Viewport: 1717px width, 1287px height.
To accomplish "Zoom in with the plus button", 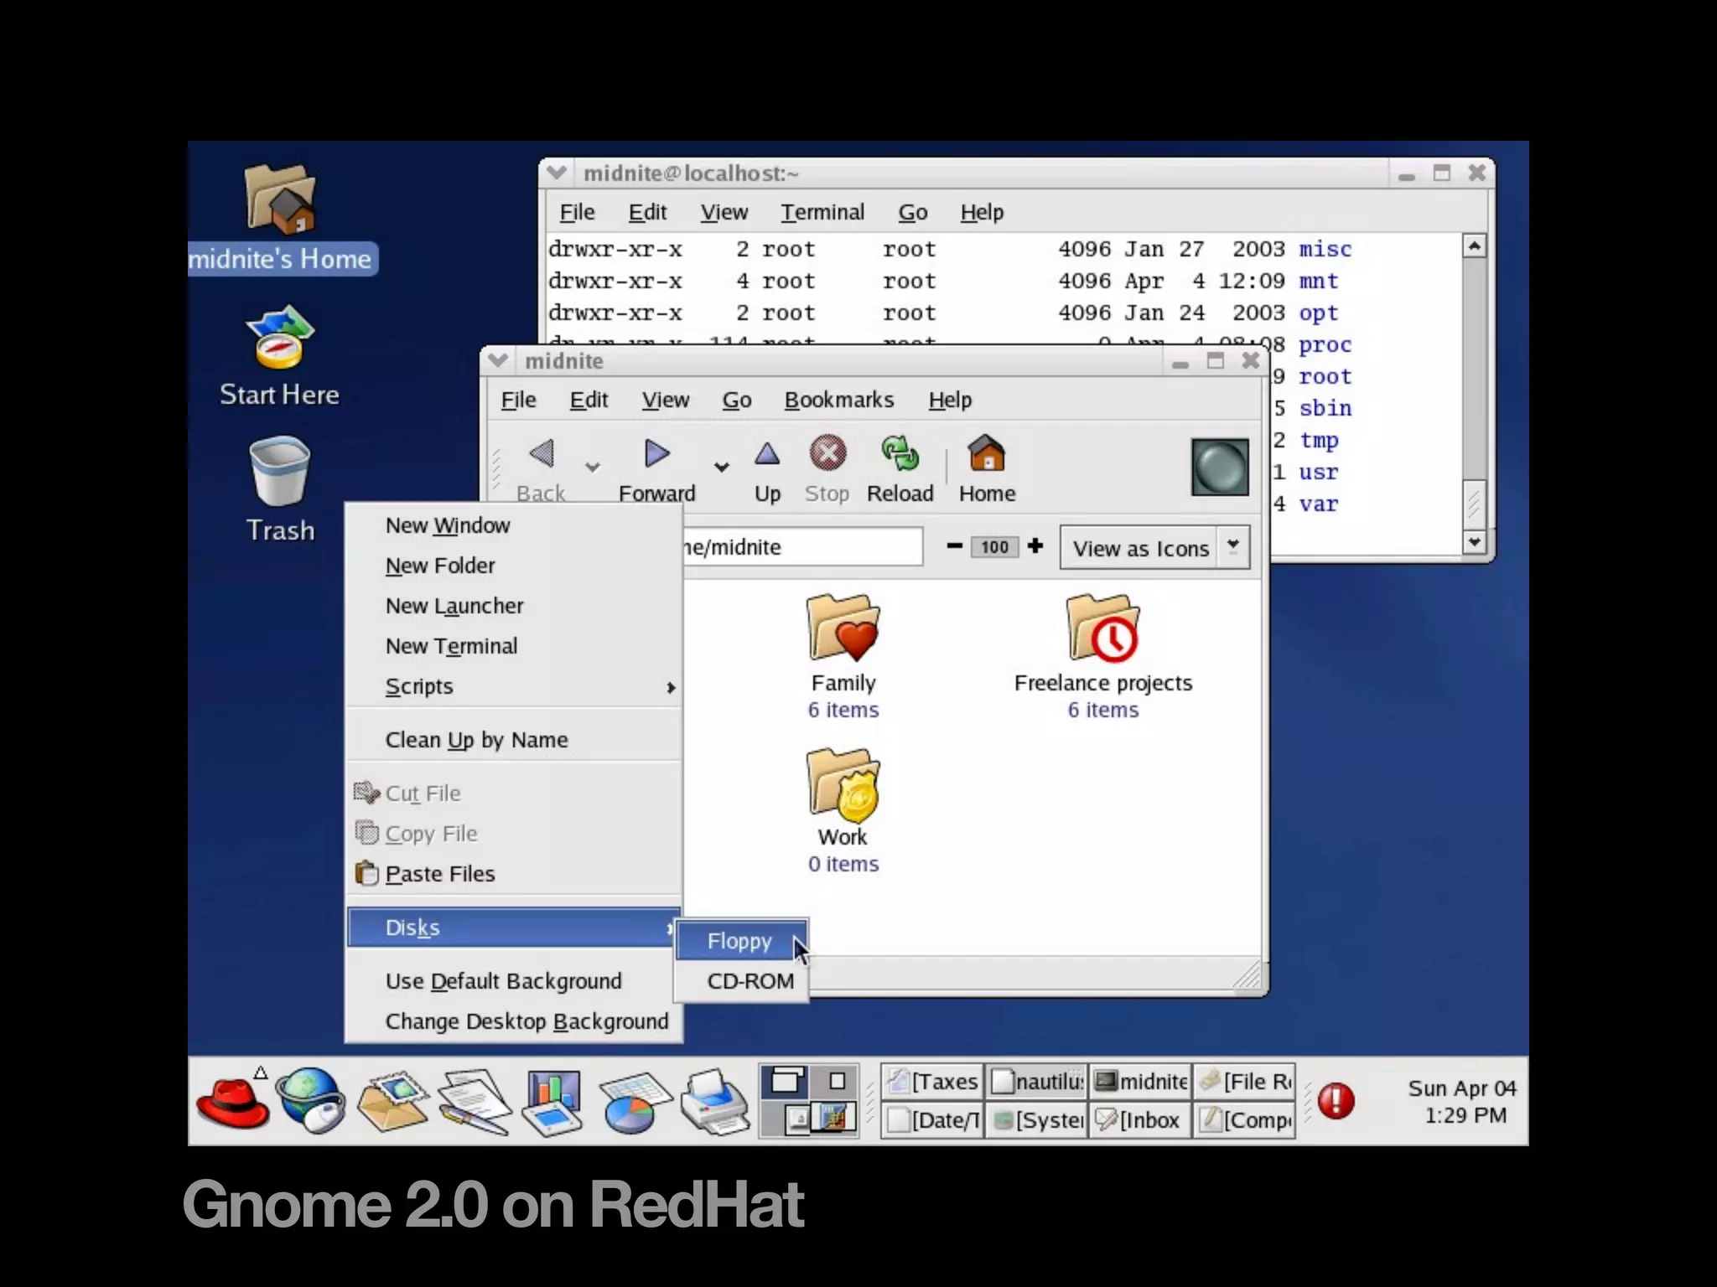I will tap(1035, 546).
